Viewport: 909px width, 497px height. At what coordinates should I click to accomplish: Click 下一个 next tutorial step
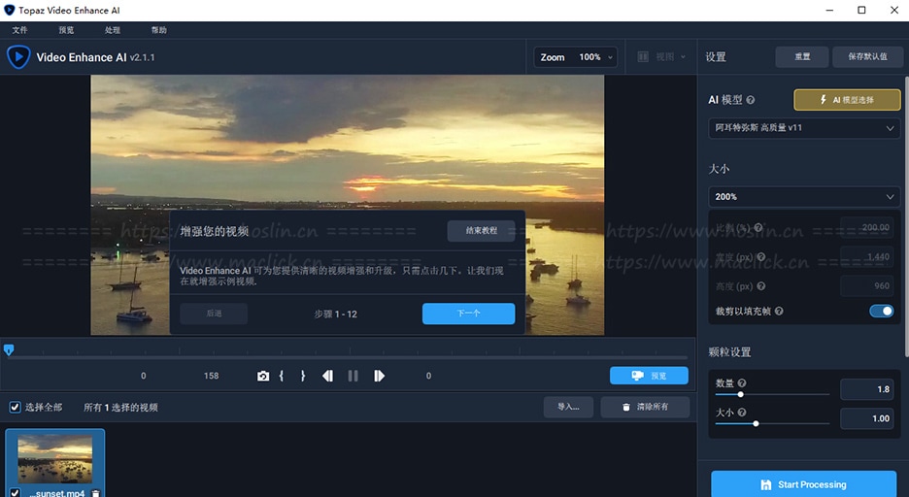coord(468,314)
